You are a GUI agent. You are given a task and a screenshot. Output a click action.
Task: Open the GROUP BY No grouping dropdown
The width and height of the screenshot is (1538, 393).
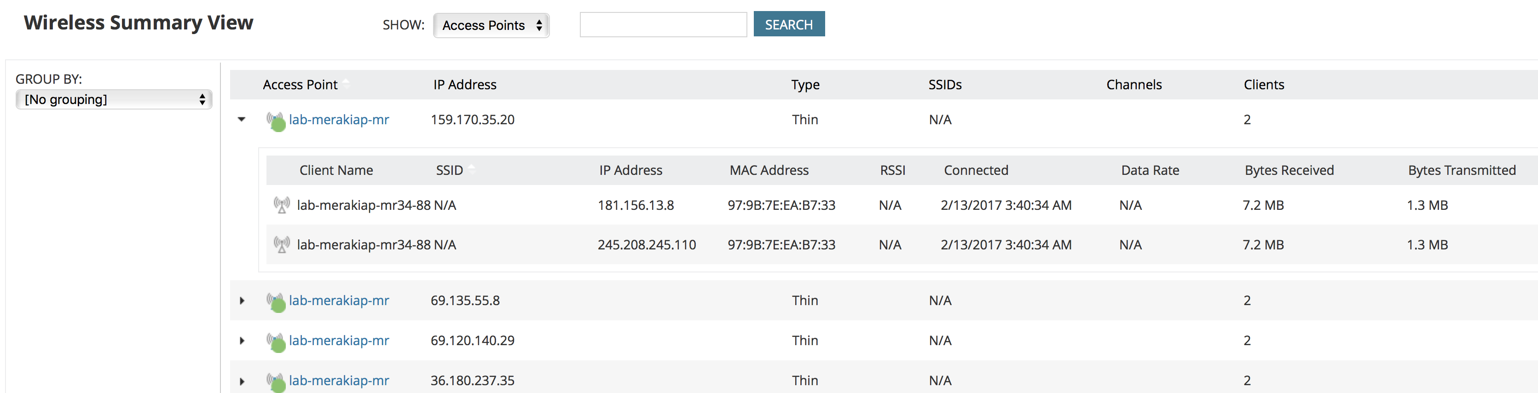pos(113,99)
